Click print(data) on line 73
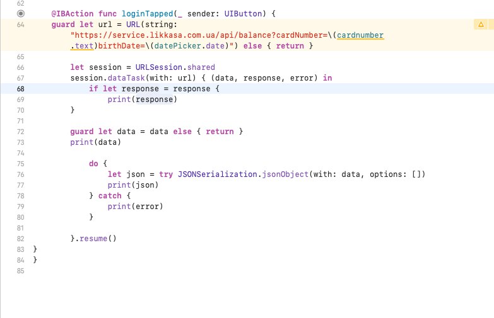The image size is (494, 318). pyautogui.click(x=95, y=142)
